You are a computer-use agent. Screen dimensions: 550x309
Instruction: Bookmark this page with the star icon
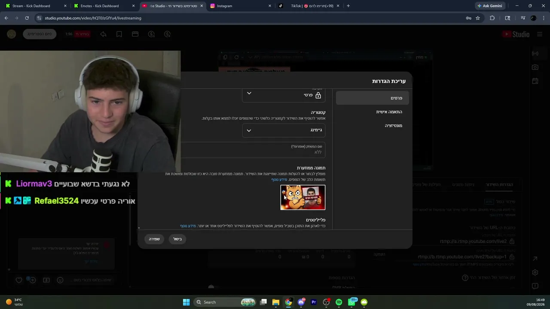coord(478,18)
